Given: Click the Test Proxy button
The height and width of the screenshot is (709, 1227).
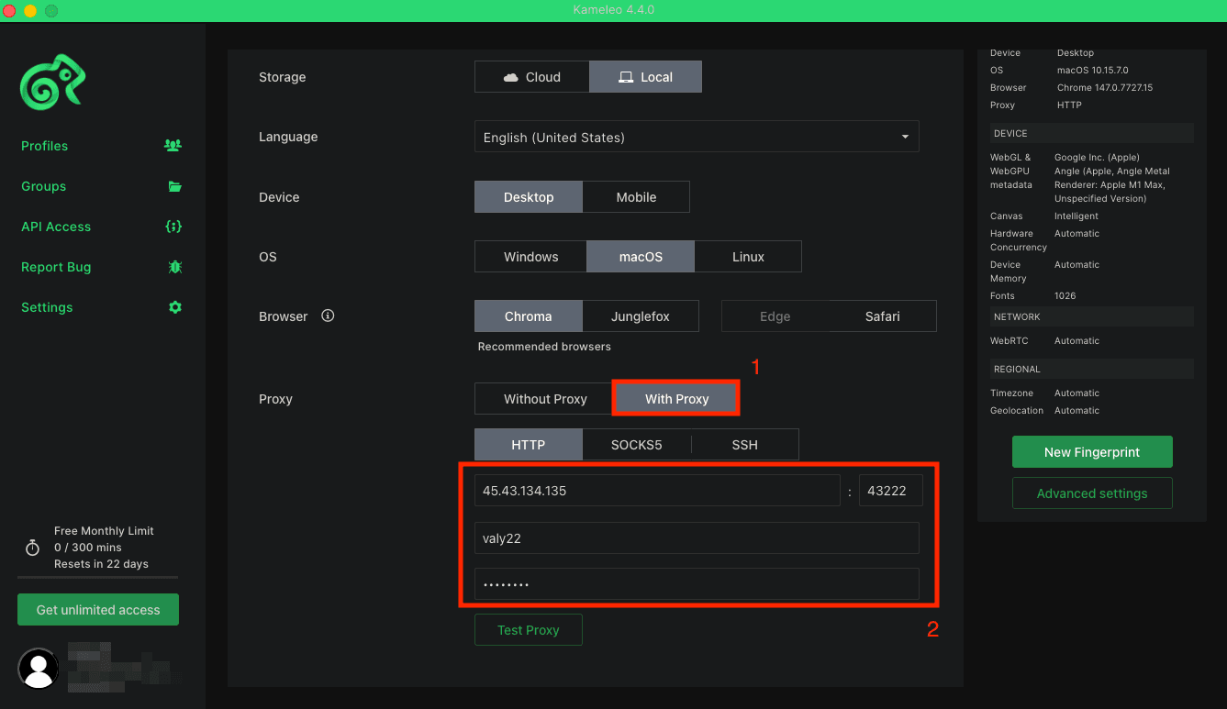Looking at the screenshot, I should pos(528,629).
